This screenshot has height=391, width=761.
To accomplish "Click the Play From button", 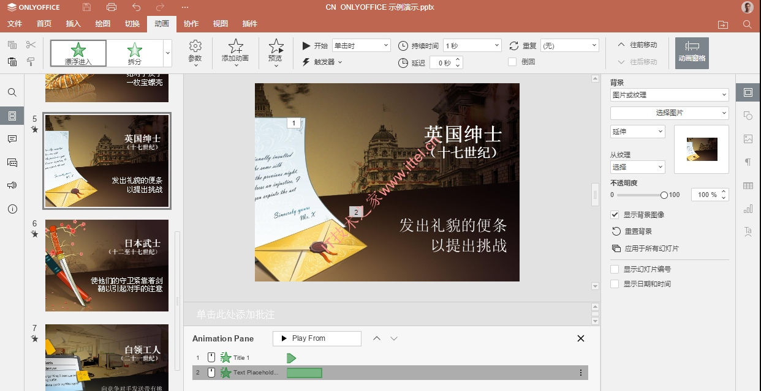I will pyautogui.click(x=317, y=338).
